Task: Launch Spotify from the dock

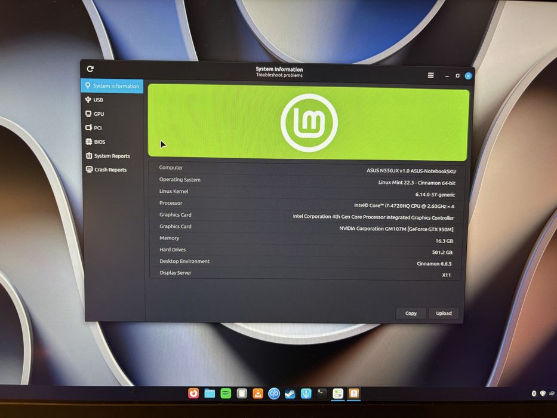Action: 226,393
